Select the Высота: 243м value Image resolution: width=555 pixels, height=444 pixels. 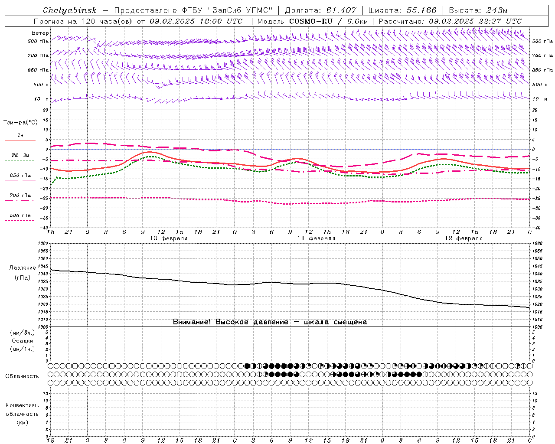[x=478, y=10]
